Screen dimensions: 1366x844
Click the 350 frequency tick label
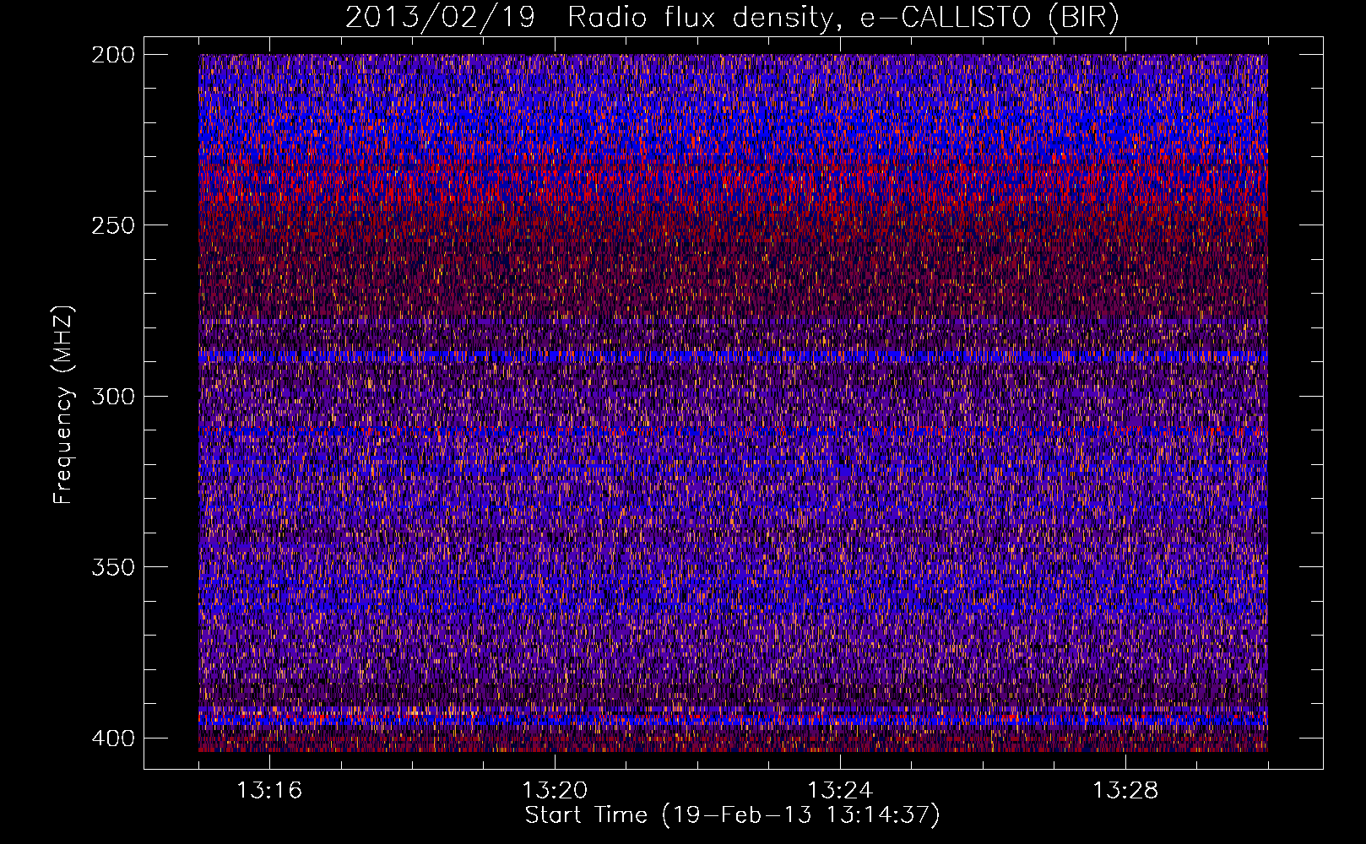[112, 566]
